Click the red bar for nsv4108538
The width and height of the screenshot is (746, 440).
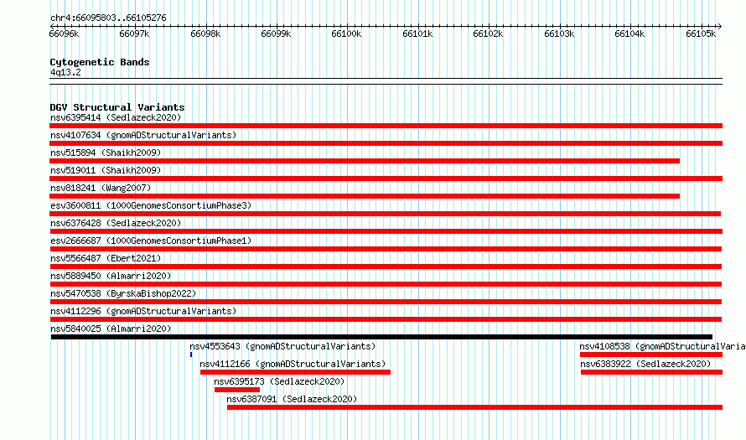click(650, 355)
